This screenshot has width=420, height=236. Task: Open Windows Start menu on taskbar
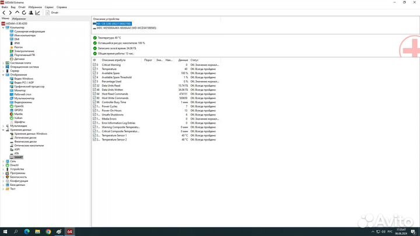point(5,231)
